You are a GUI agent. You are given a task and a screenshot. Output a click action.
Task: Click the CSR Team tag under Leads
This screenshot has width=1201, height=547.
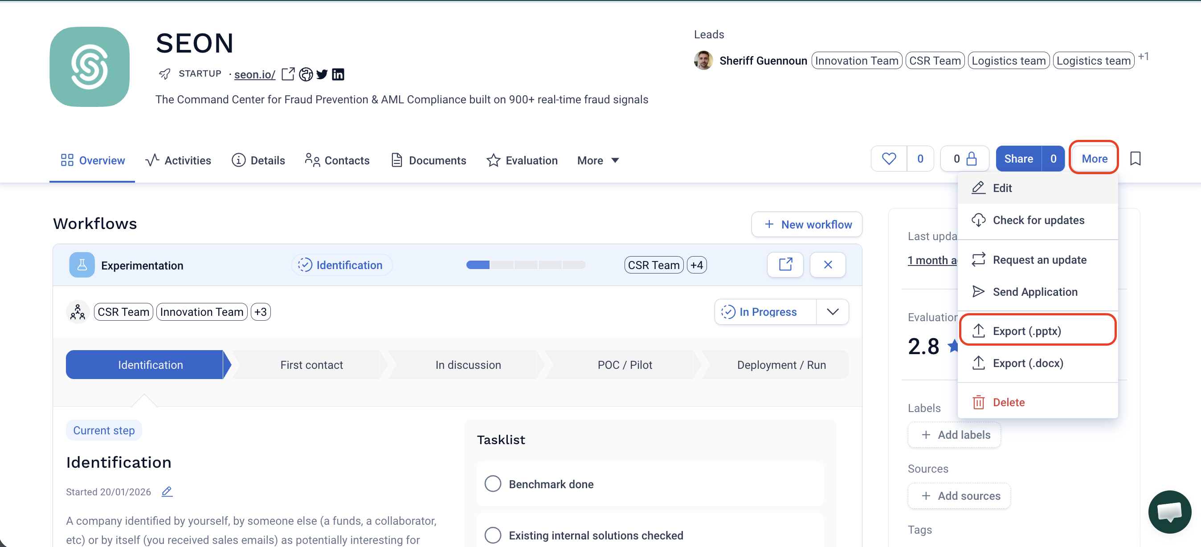[x=935, y=61]
